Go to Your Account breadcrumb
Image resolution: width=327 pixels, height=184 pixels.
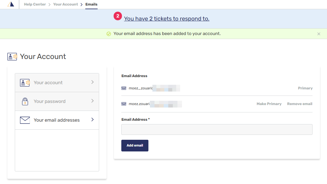point(66,4)
